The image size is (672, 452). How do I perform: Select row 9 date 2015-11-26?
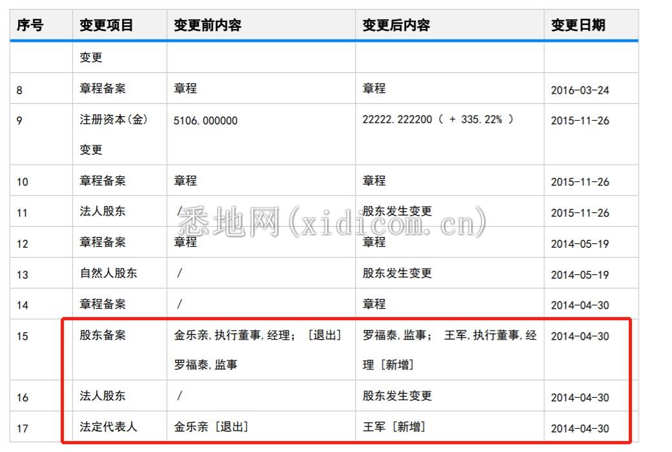point(580,121)
